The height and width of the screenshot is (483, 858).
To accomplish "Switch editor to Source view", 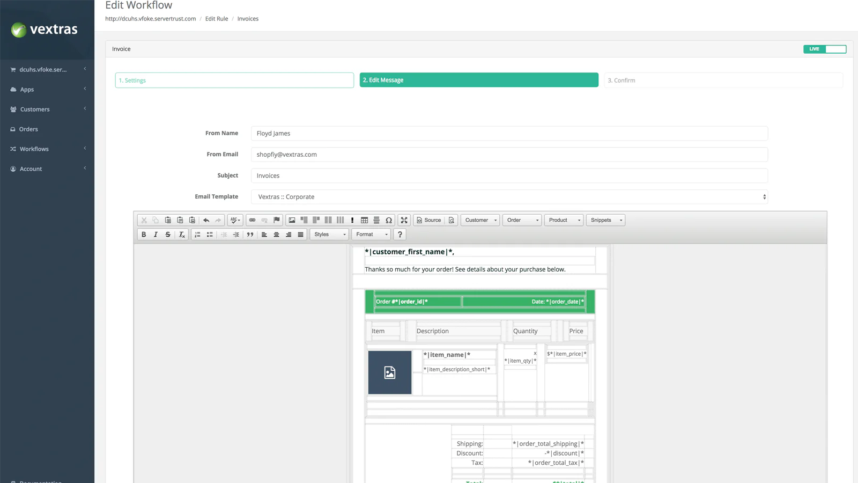I will click(x=429, y=220).
